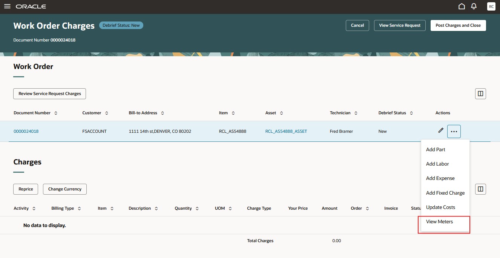
Task: Sort charges by Order column
Action: 367,208
